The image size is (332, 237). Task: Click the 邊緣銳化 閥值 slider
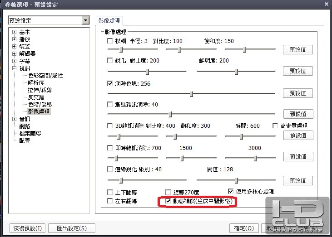(x=236, y=180)
